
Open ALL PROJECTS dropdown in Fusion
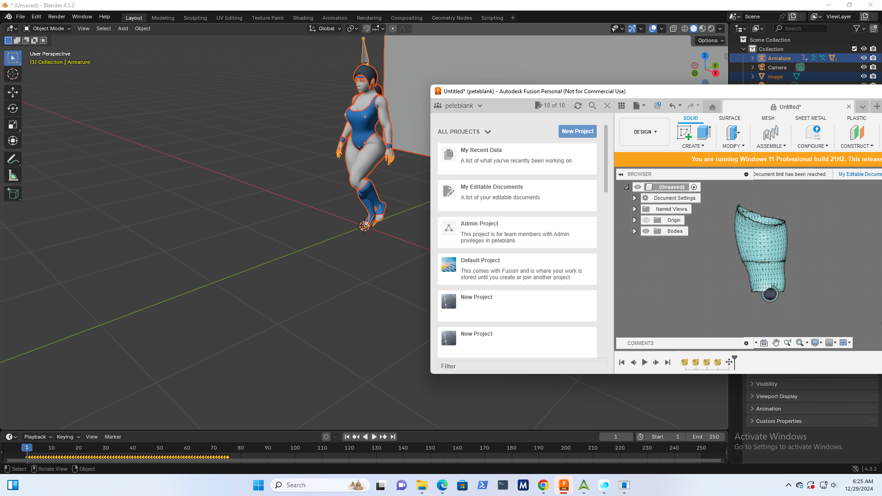tap(464, 132)
